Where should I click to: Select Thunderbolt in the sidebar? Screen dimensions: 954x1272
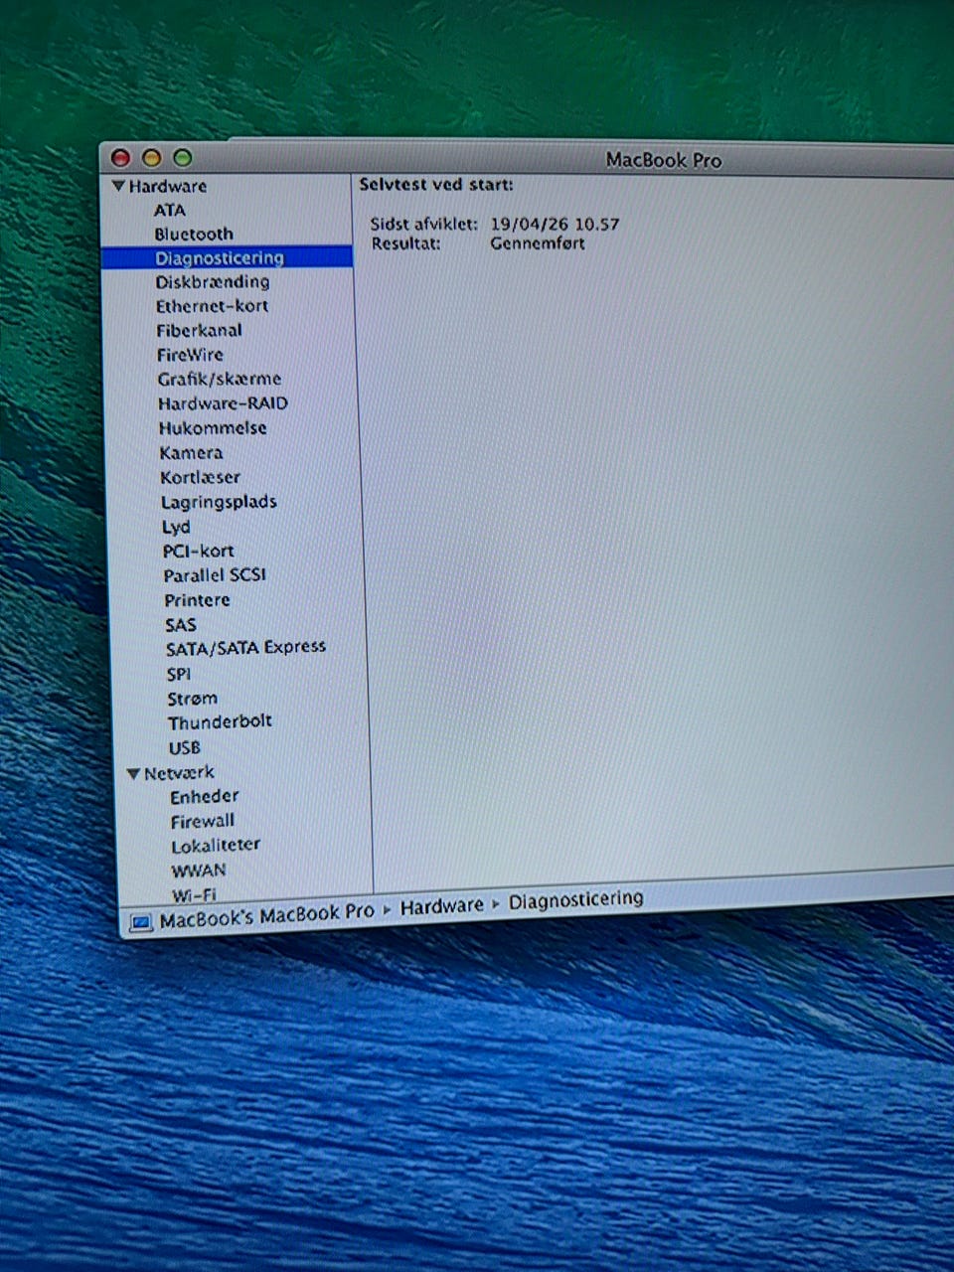click(x=220, y=722)
